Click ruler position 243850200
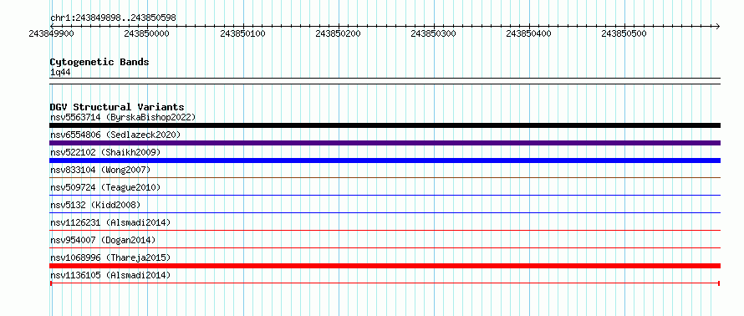 point(338,34)
